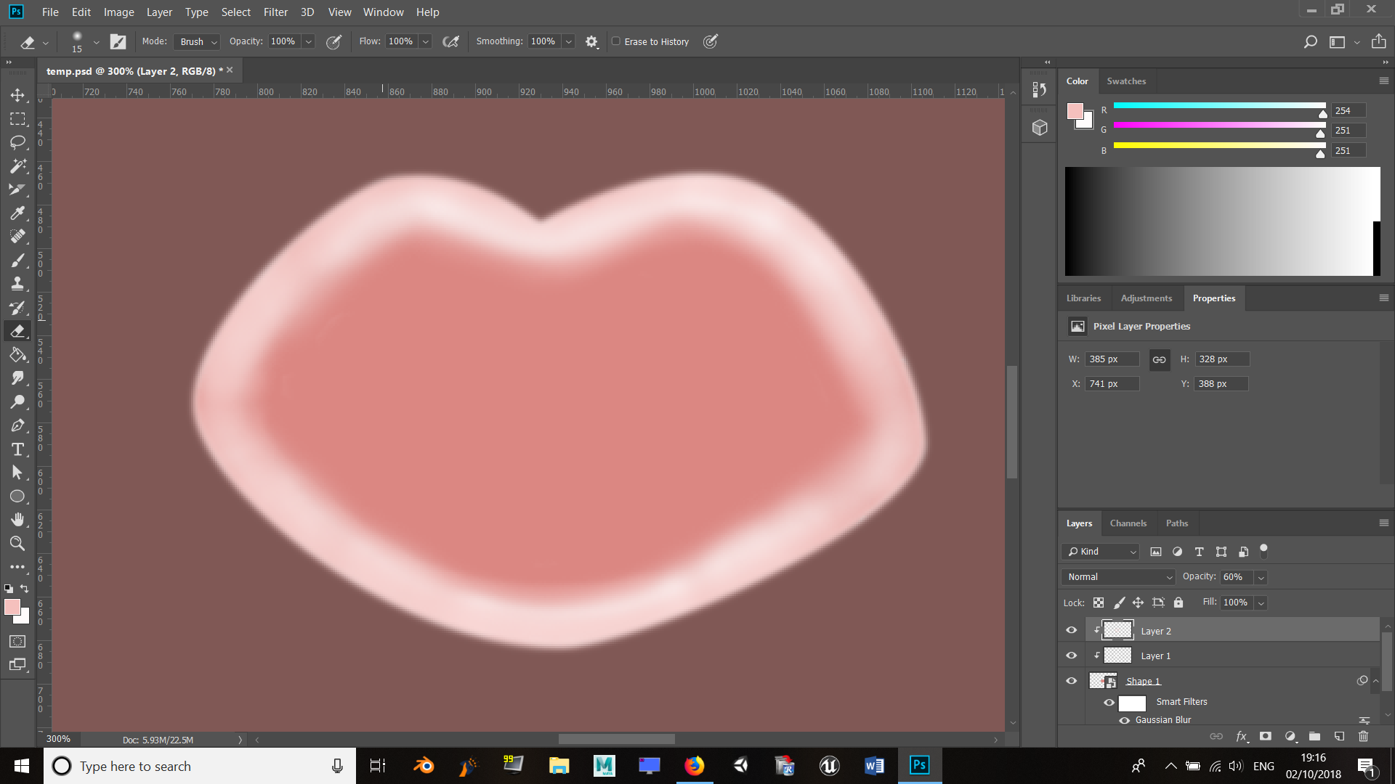Select the Lasso tool
The image size is (1395, 784).
point(18,142)
